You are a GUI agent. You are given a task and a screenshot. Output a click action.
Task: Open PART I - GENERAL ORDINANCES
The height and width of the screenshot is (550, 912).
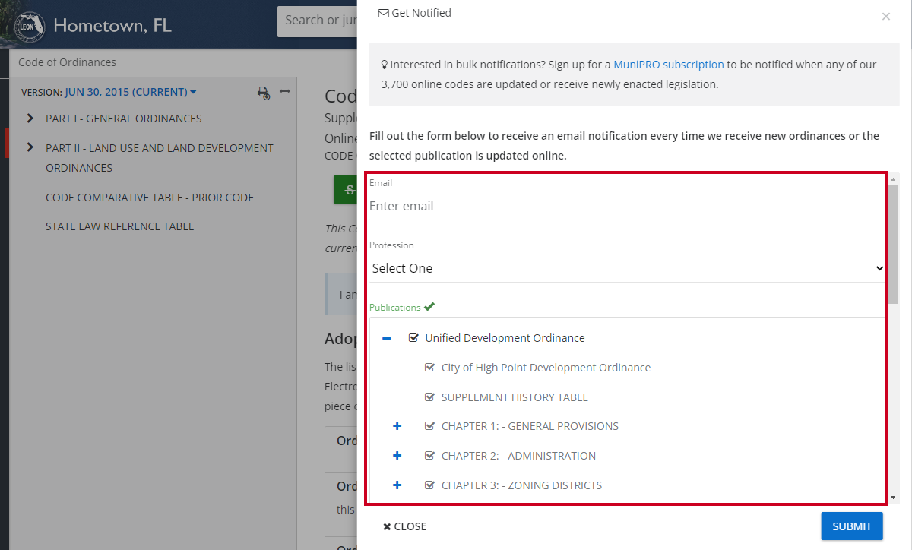tap(124, 119)
